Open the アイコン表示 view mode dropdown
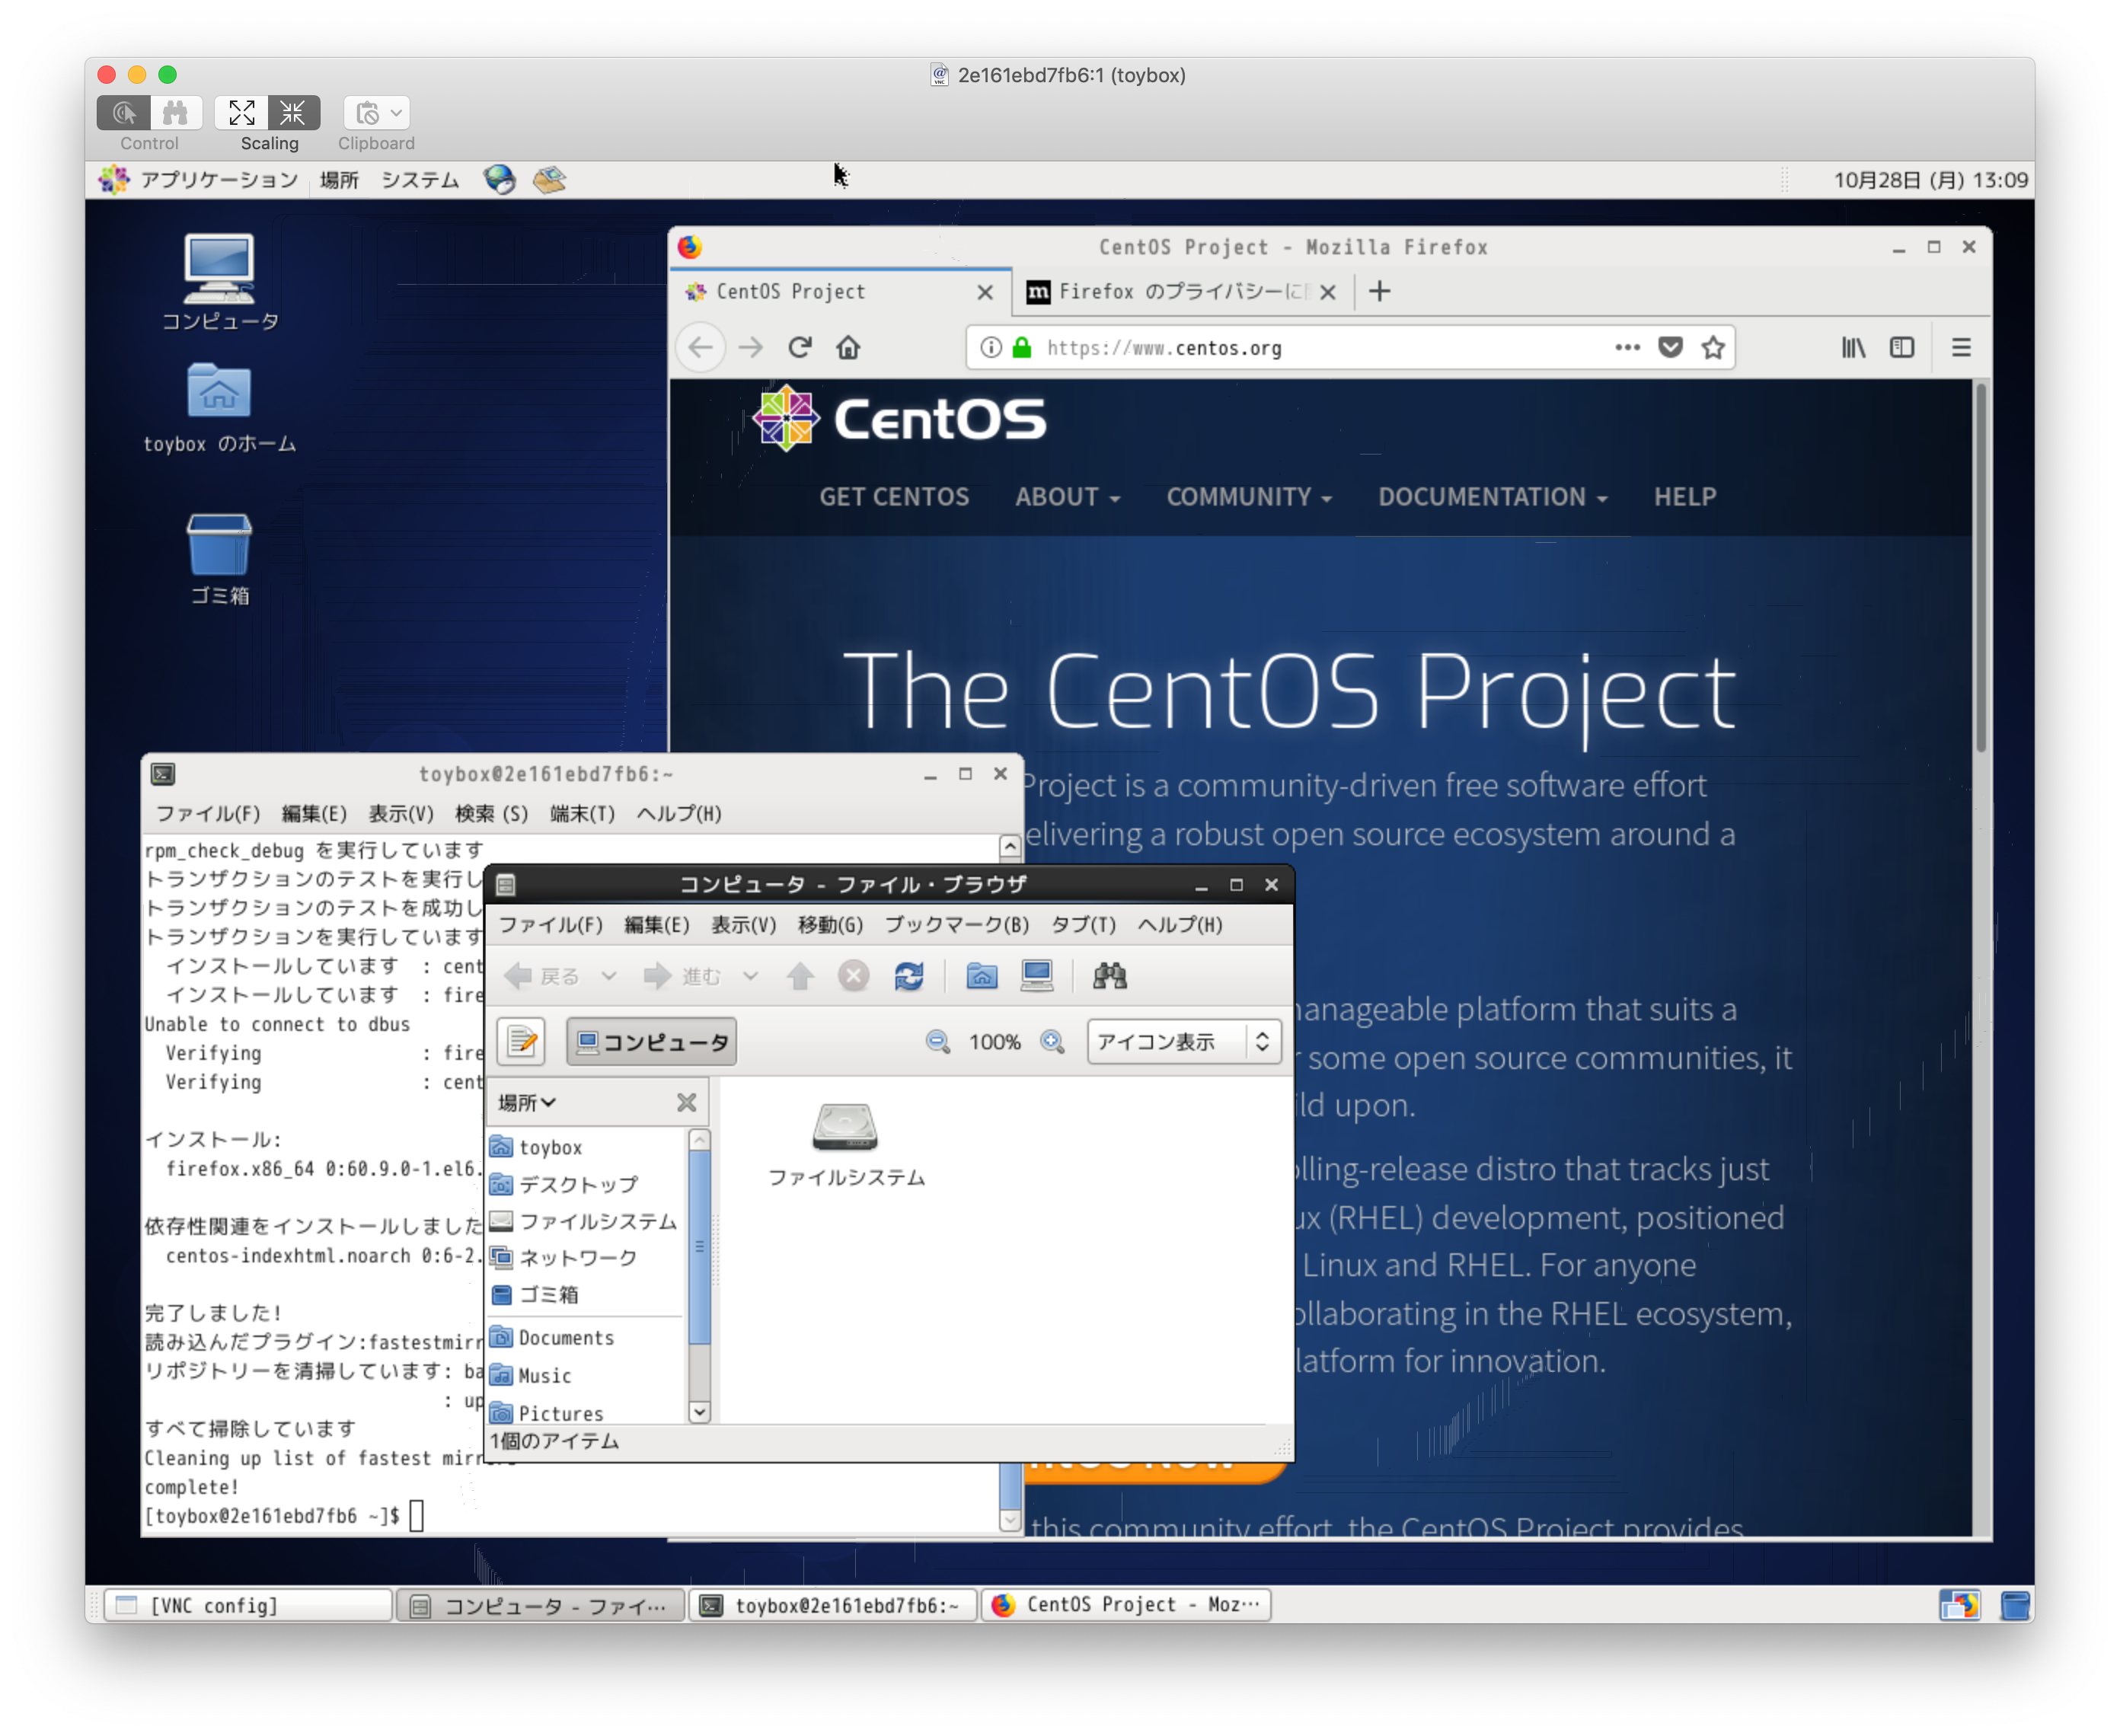This screenshot has height=1736, width=2120. coord(1184,1042)
